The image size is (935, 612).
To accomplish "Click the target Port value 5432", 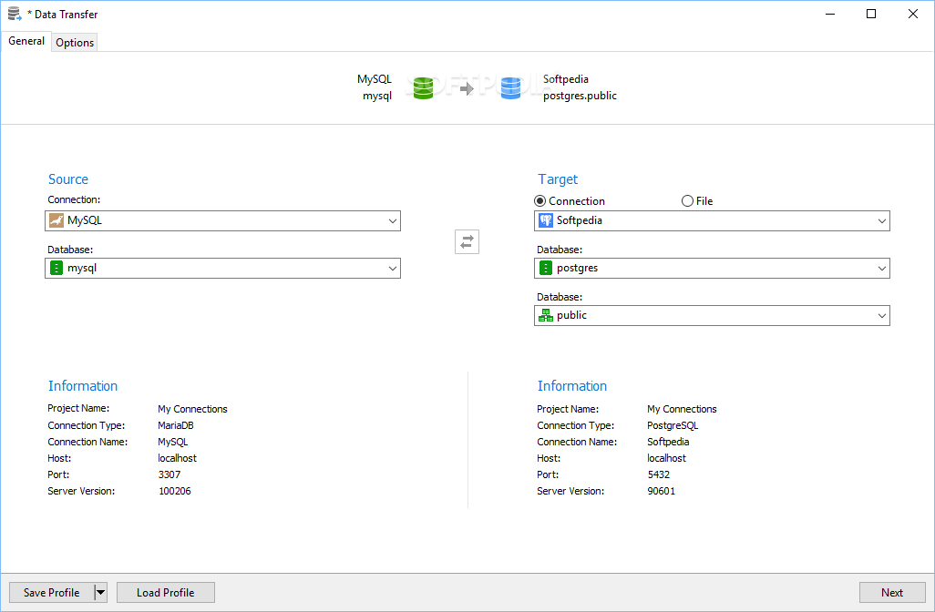I will (659, 475).
